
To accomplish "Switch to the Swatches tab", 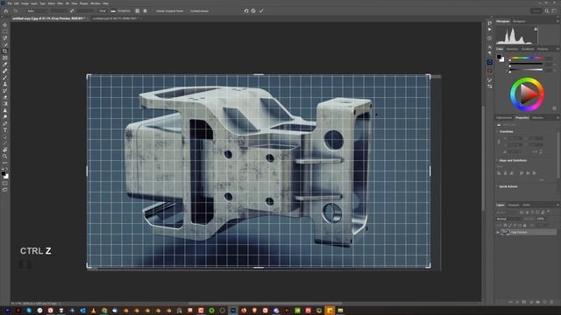I will pyautogui.click(x=512, y=49).
